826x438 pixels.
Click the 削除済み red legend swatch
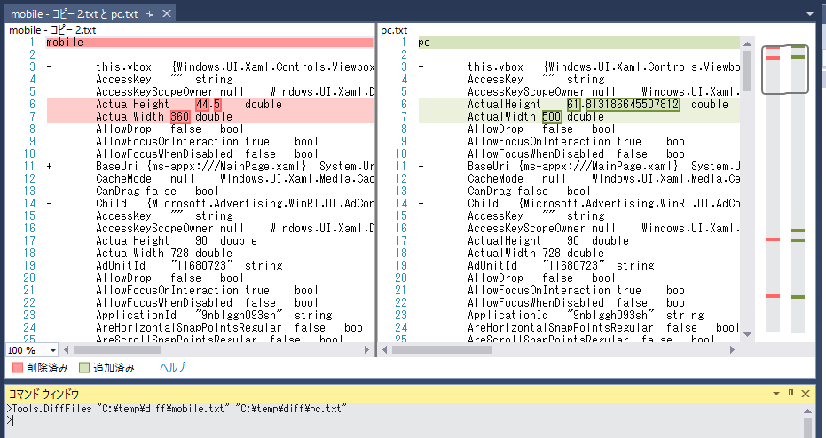18,367
